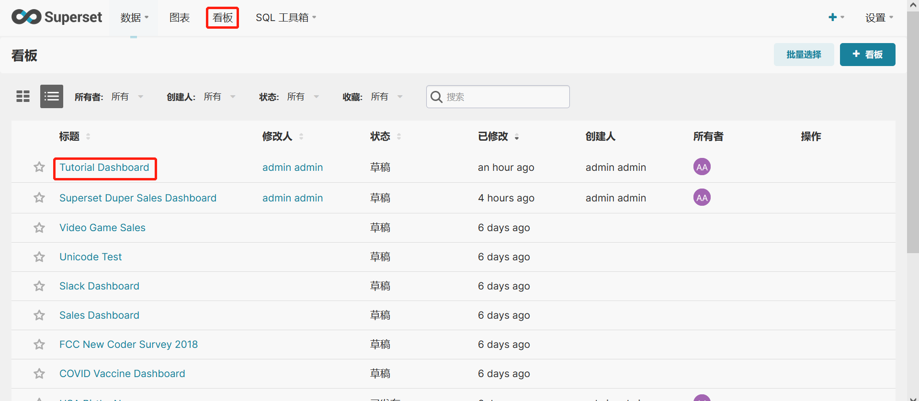The height and width of the screenshot is (401, 919).
Task: Open the 数据 data menu
Action: (134, 18)
